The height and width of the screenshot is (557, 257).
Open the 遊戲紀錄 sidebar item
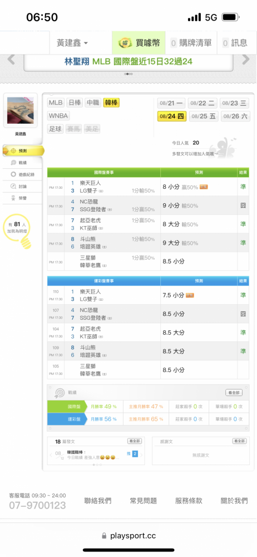click(22, 174)
